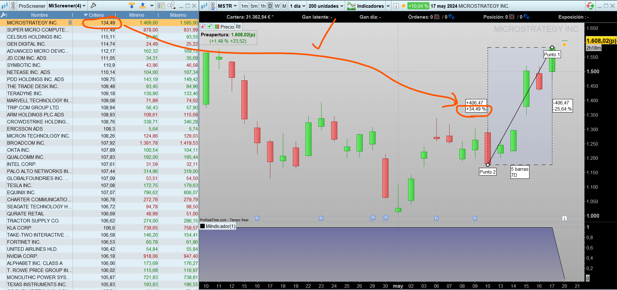Open the blue gears icon in the Posición section
This screenshot has height=290, width=617.
click(x=526, y=17)
